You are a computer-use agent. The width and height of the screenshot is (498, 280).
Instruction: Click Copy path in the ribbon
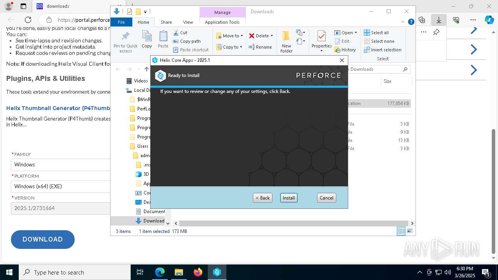[187, 41]
